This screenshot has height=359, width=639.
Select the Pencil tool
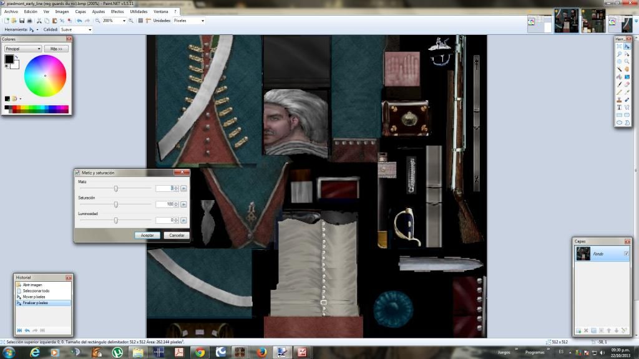619,92
